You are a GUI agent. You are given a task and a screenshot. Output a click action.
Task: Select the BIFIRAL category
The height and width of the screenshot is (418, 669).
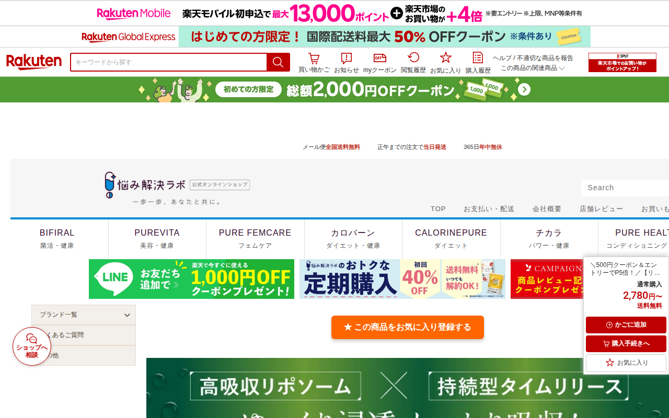(x=57, y=238)
